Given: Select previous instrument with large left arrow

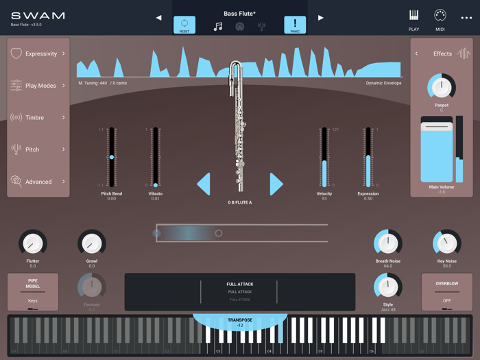Looking at the screenshot, I should (204, 184).
